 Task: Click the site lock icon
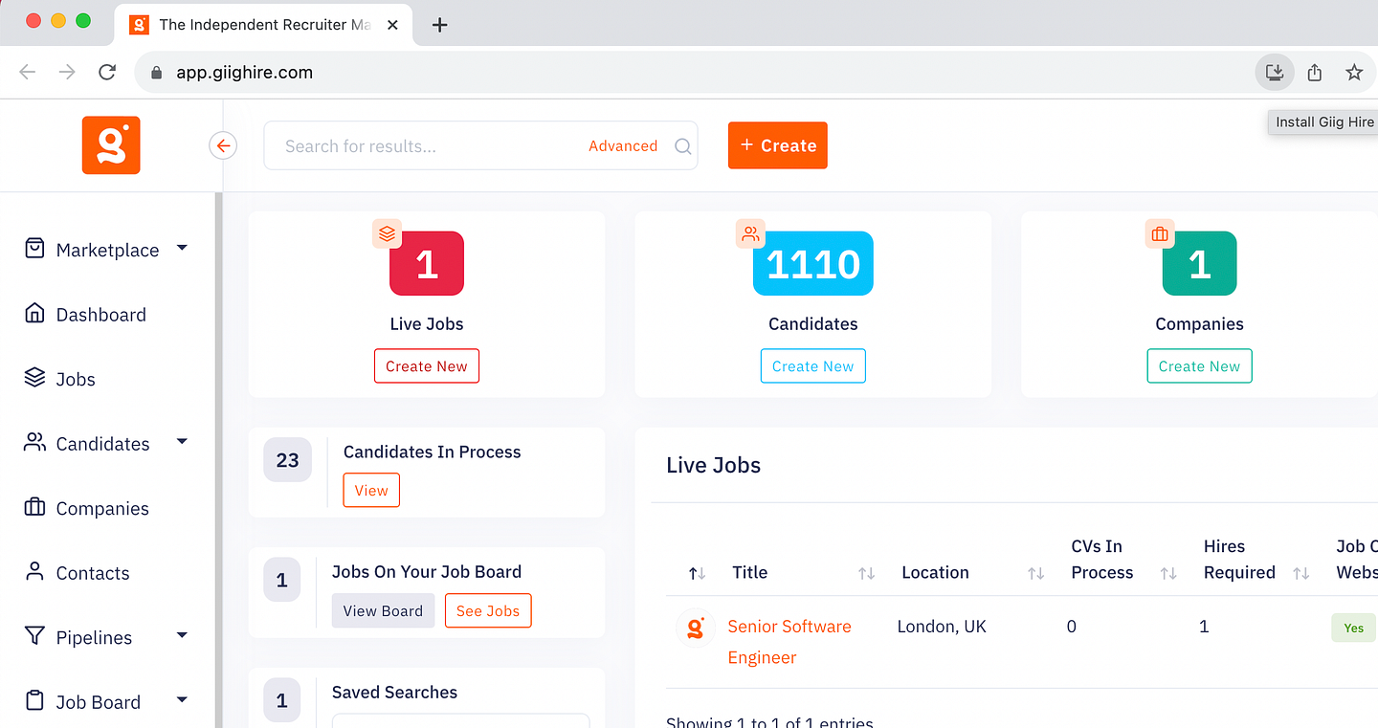tap(157, 73)
